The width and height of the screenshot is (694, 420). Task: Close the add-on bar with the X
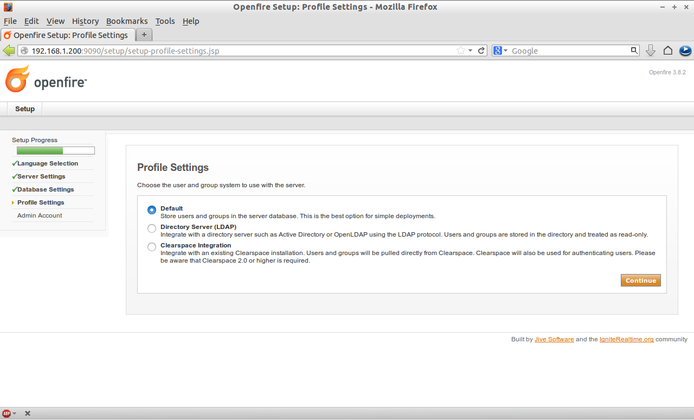(x=28, y=413)
